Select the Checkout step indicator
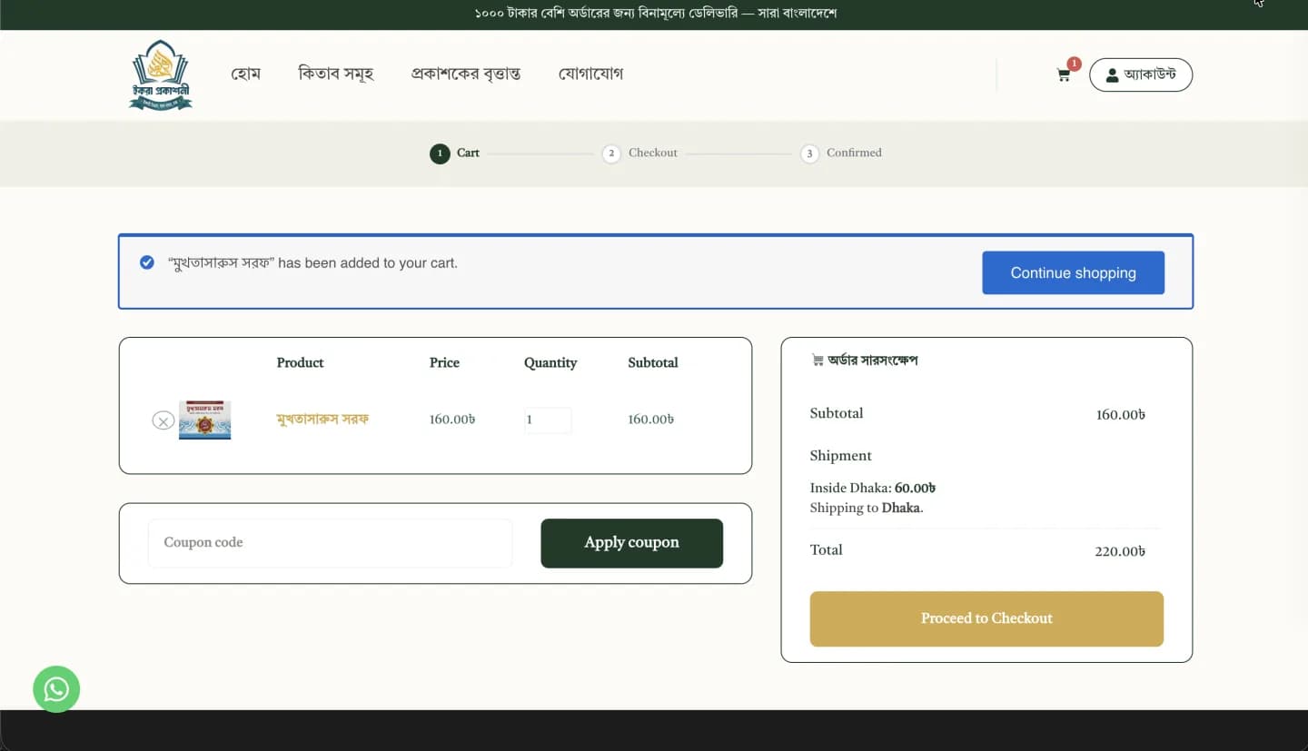This screenshot has height=751, width=1308. (x=640, y=153)
